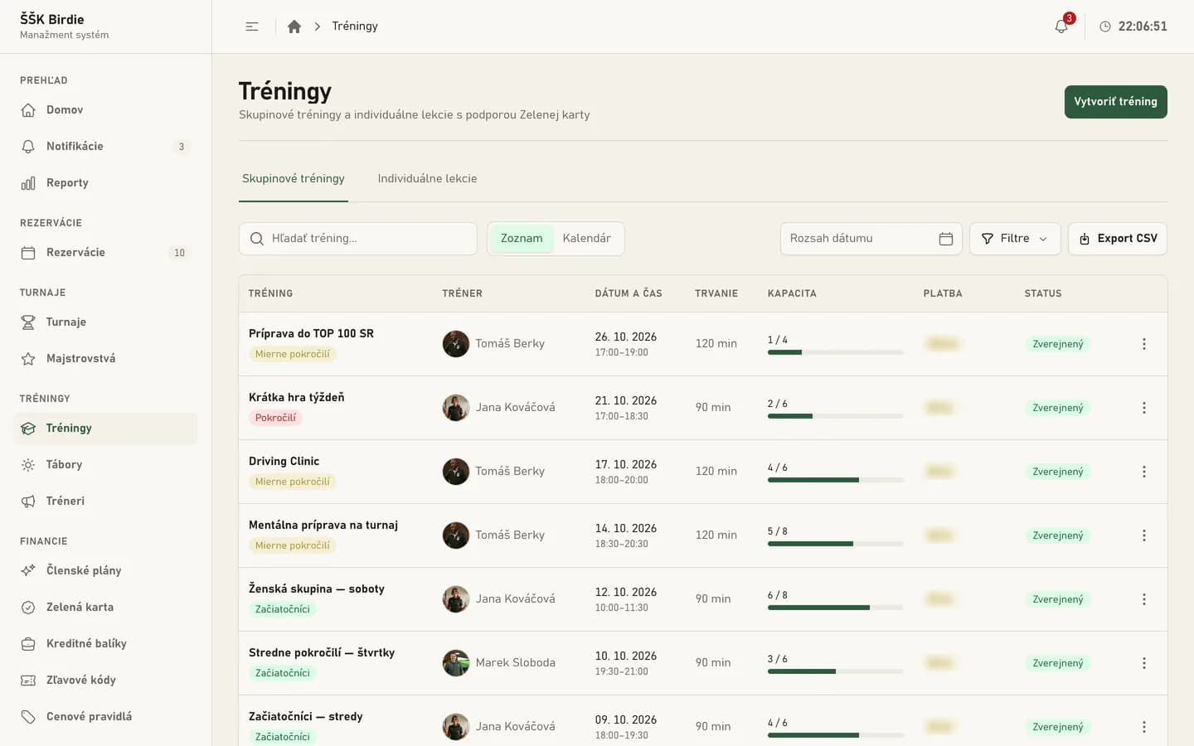Click the Export CSV button
Screen dimensions: 1194x746
tap(1118, 239)
